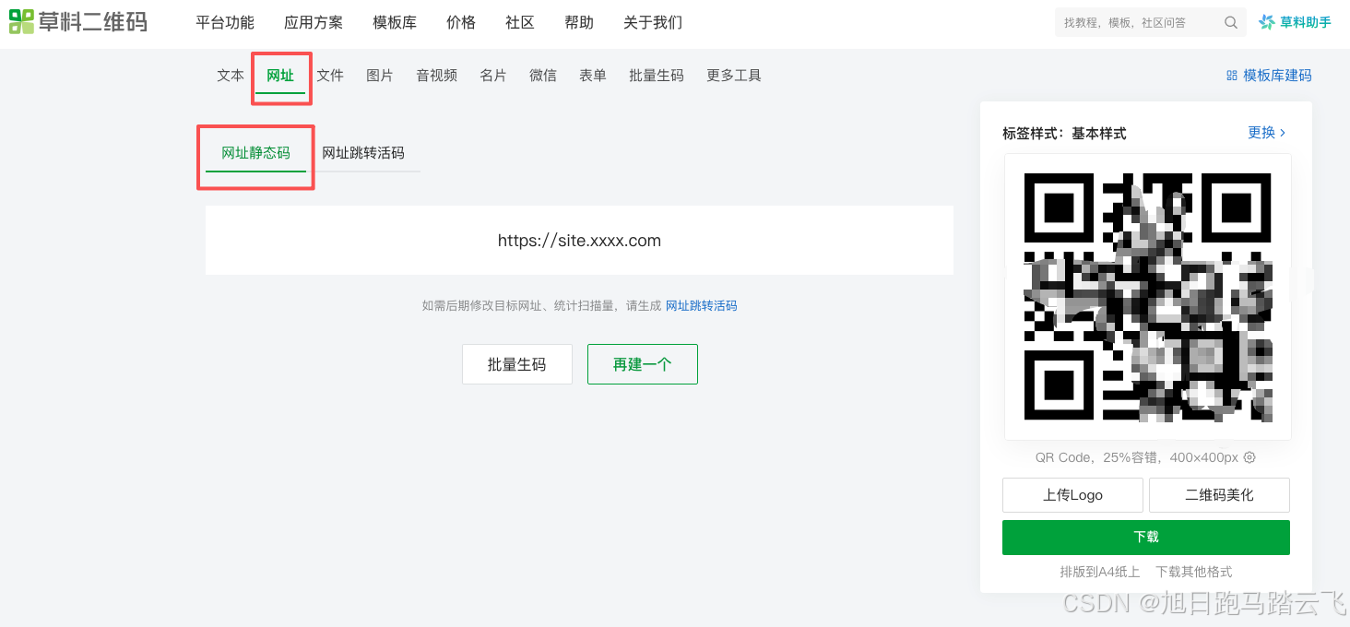Open the 关于我们 menu

pyautogui.click(x=653, y=23)
